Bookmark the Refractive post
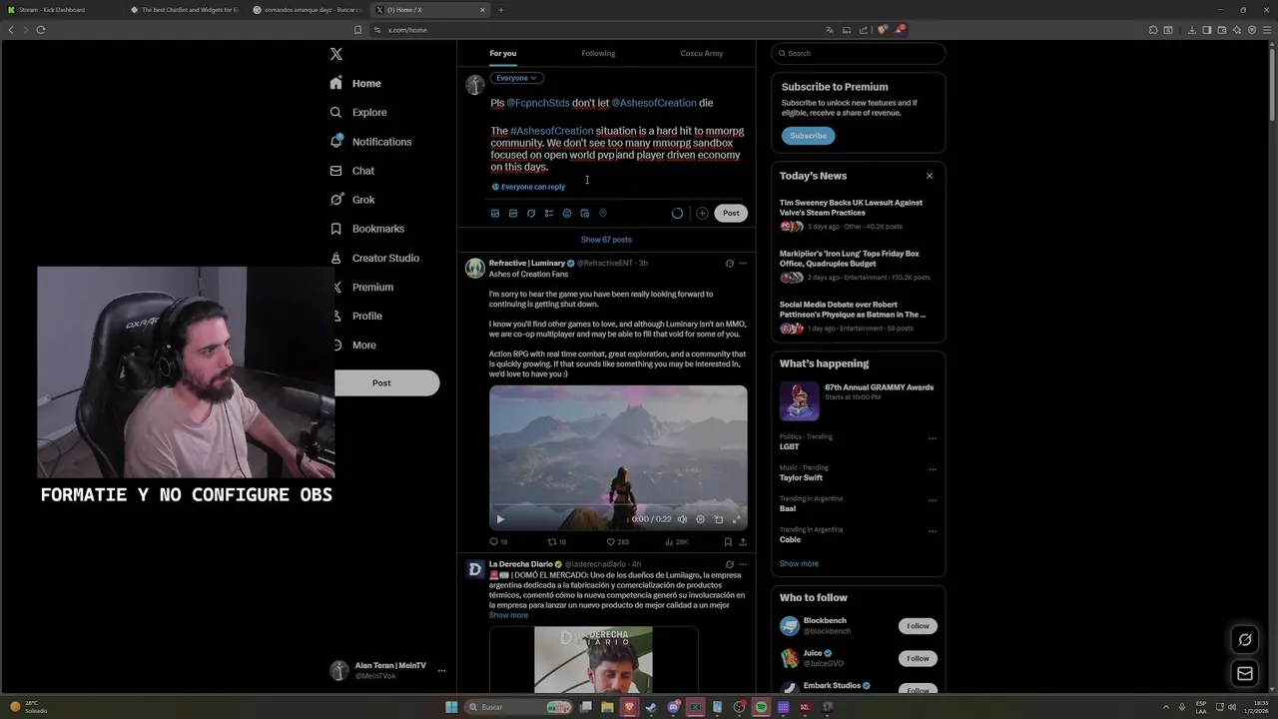1278x719 pixels. [727, 542]
